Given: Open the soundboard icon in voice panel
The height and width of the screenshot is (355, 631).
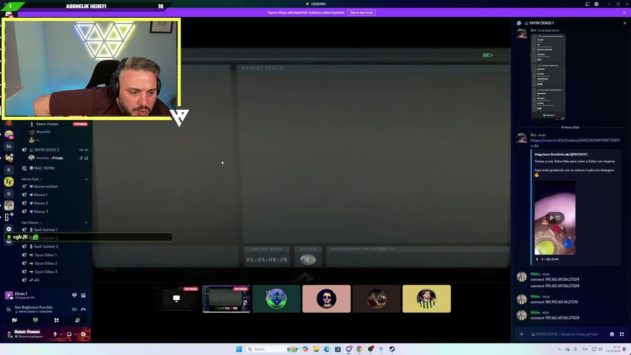Looking at the screenshot, I should (77, 320).
